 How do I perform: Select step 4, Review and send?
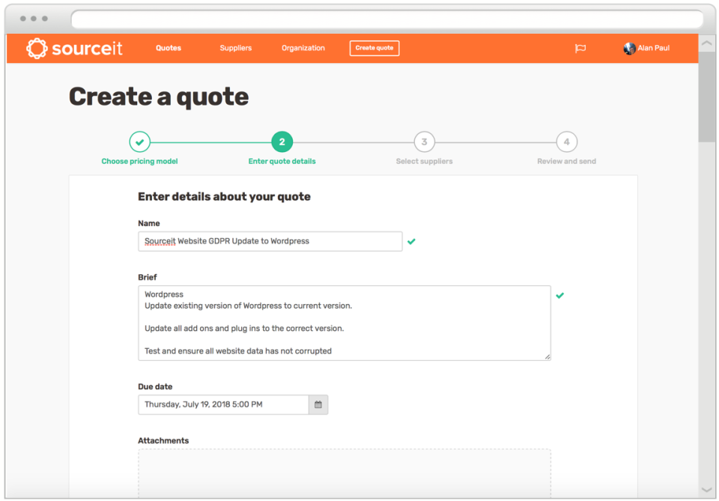point(566,141)
